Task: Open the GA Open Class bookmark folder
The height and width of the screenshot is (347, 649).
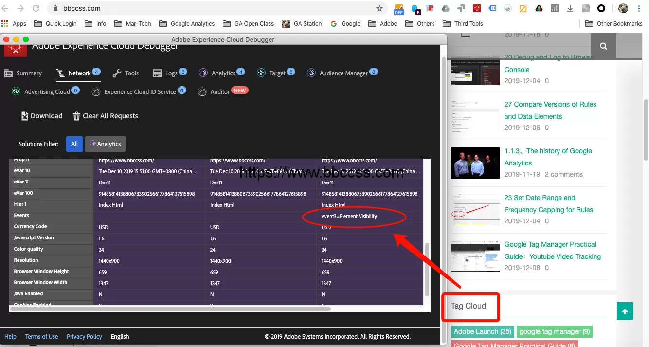Action: pyautogui.click(x=249, y=23)
